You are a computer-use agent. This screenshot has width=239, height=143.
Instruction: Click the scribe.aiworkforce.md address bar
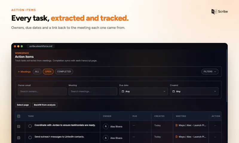[41, 46]
